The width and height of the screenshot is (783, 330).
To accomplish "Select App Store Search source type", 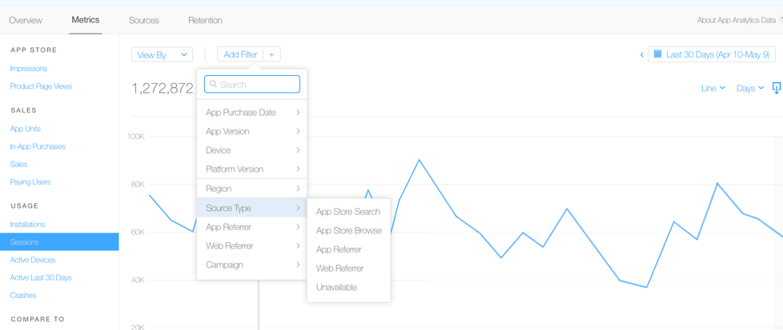I will (347, 212).
